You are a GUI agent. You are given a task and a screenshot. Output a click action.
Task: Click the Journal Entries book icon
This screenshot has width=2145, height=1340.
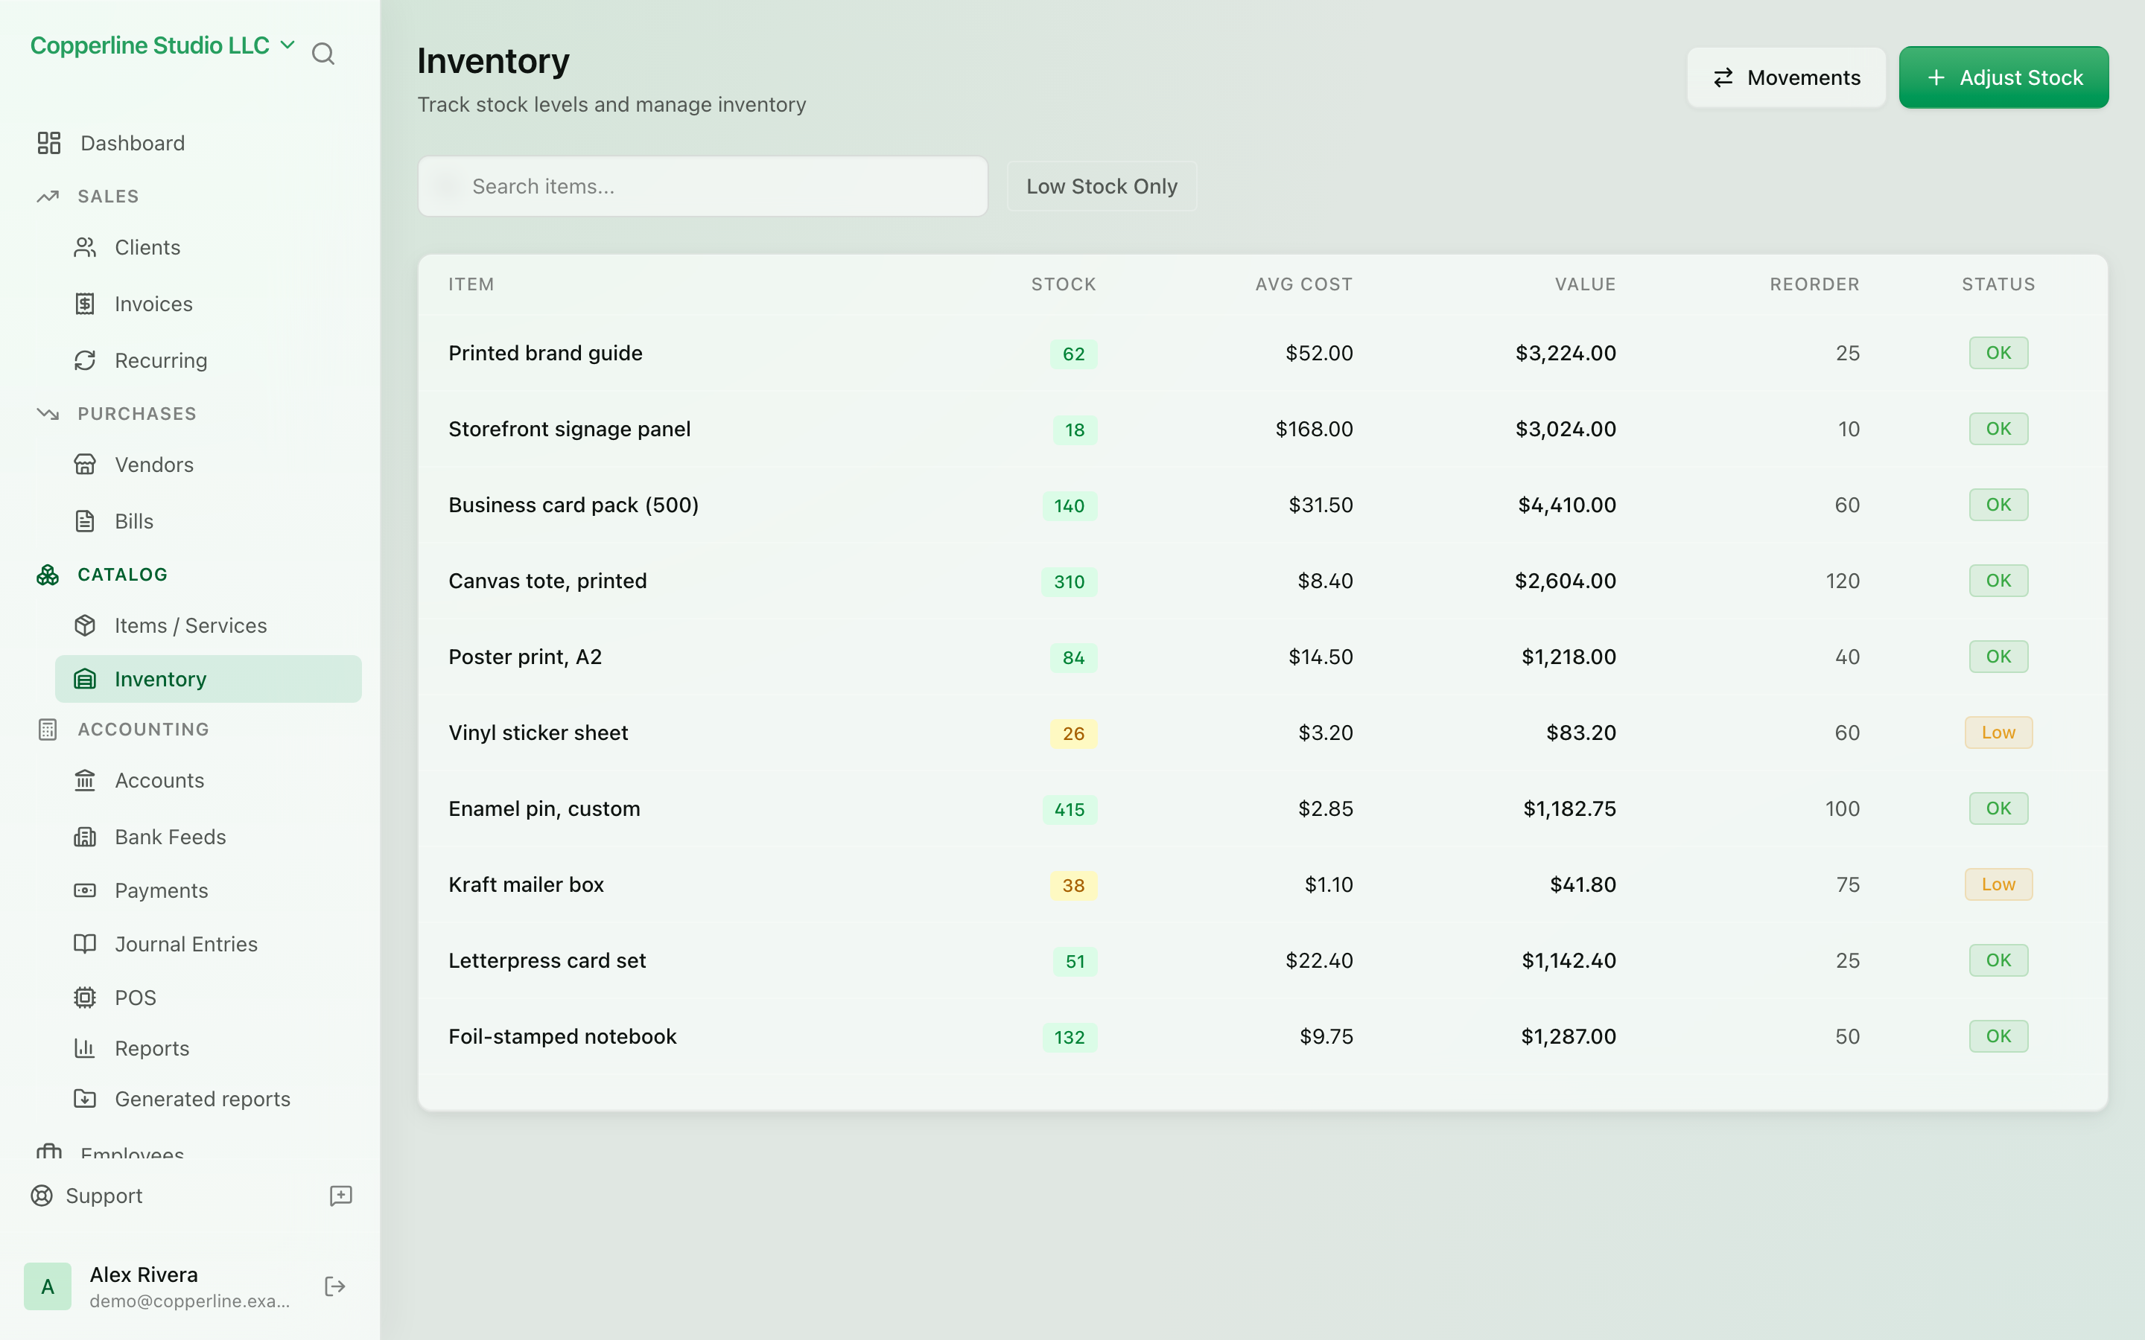85,944
